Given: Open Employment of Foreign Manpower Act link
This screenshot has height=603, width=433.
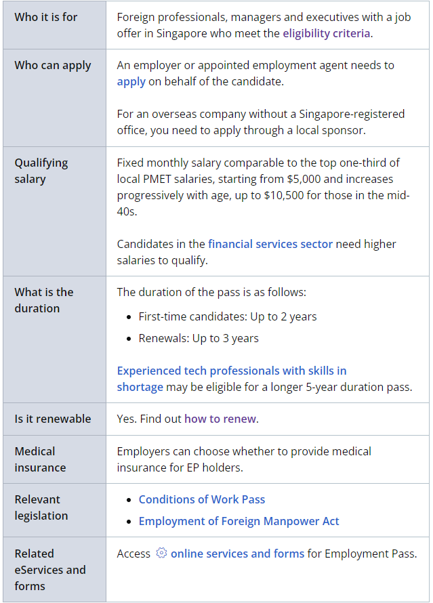Looking at the screenshot, I should point(239,521).
